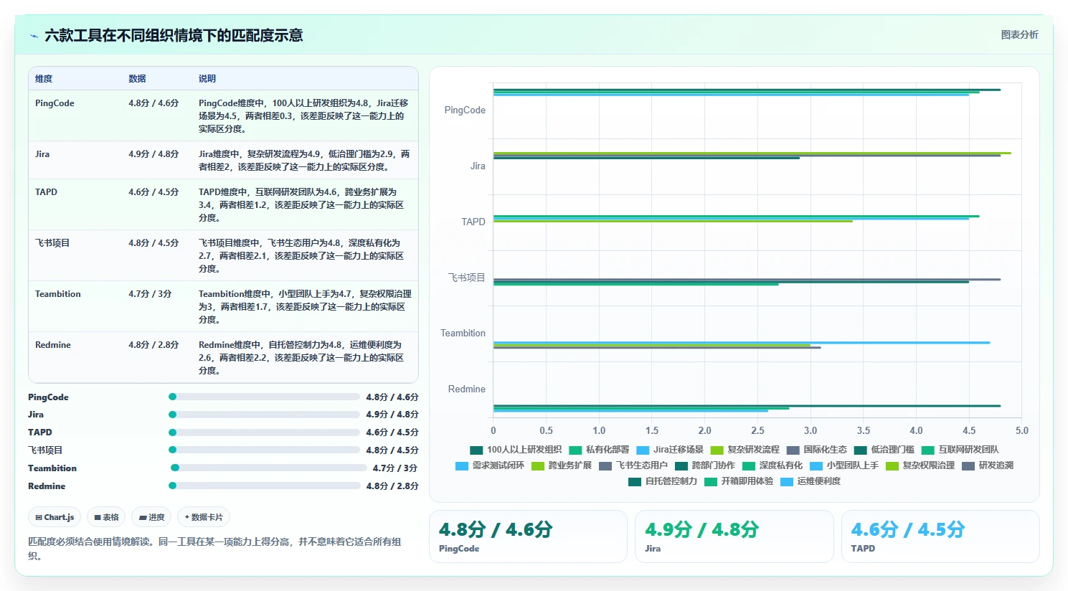Image resolution: width=1068 pixels, height=591 pixels.
Task: Click the 4.7分 / 3分 table value
Action: coord(150,294)
